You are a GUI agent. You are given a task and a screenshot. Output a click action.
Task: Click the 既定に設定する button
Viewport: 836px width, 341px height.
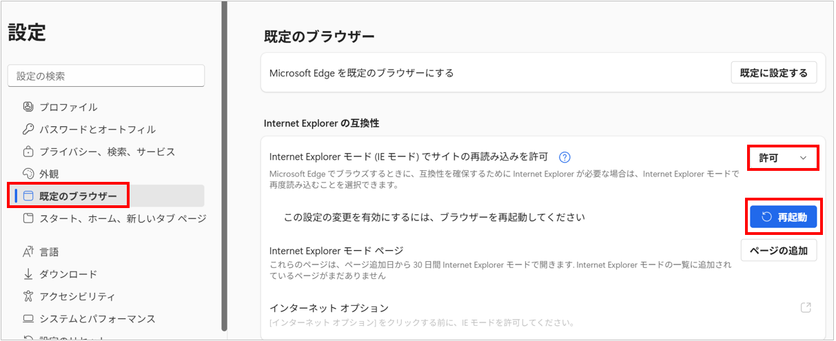773,73
